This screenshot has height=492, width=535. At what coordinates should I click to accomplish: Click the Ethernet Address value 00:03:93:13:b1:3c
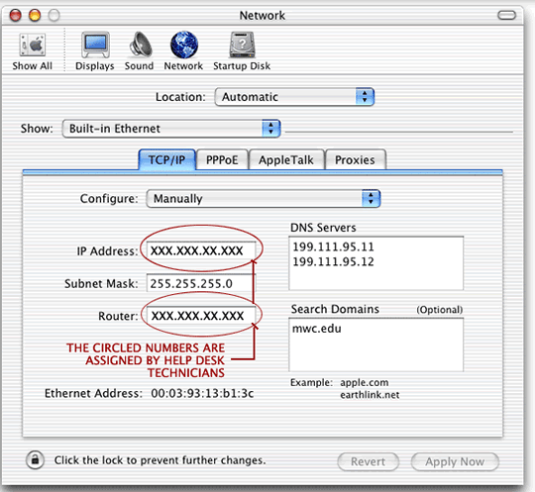(202, 393)
